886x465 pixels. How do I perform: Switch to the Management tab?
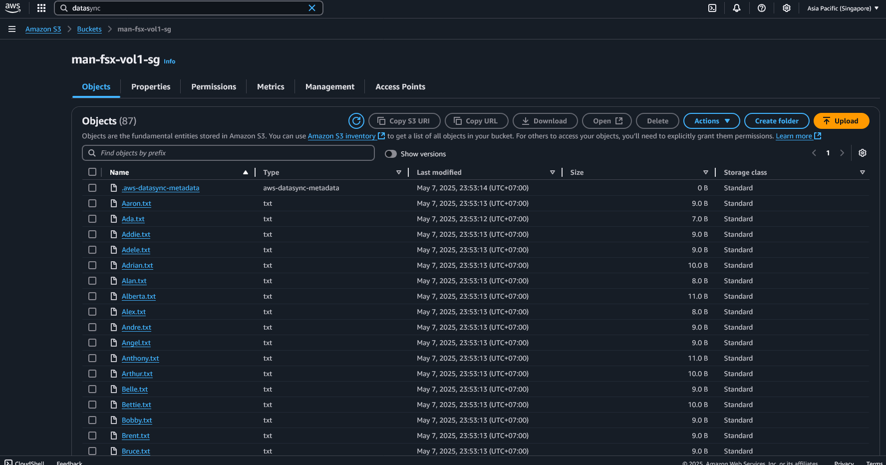click(330, 87)
